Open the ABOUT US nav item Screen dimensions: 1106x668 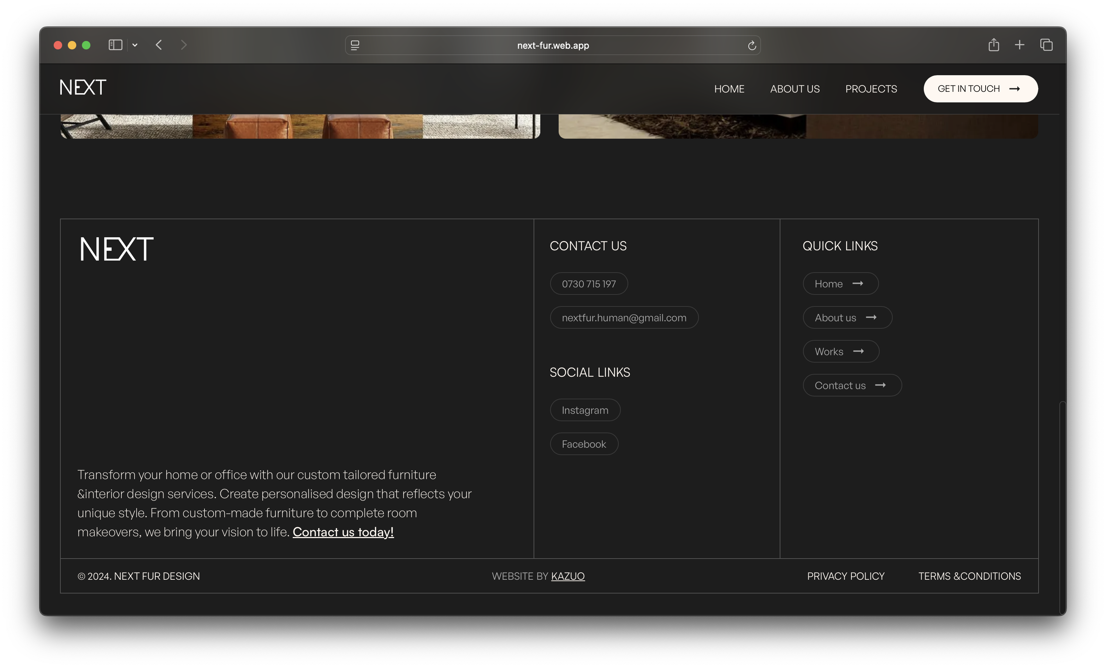coord(795,89)
